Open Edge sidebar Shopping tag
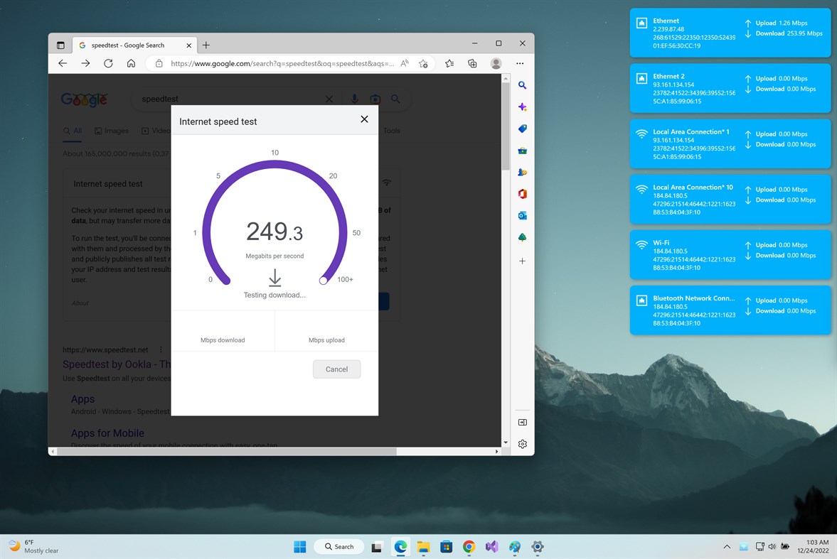 (x=523, y=129)
